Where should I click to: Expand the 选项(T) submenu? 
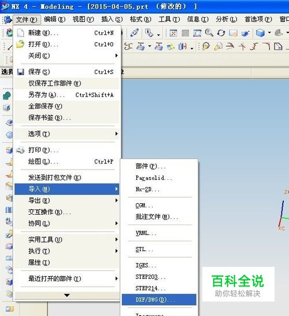tap(67, 134)
